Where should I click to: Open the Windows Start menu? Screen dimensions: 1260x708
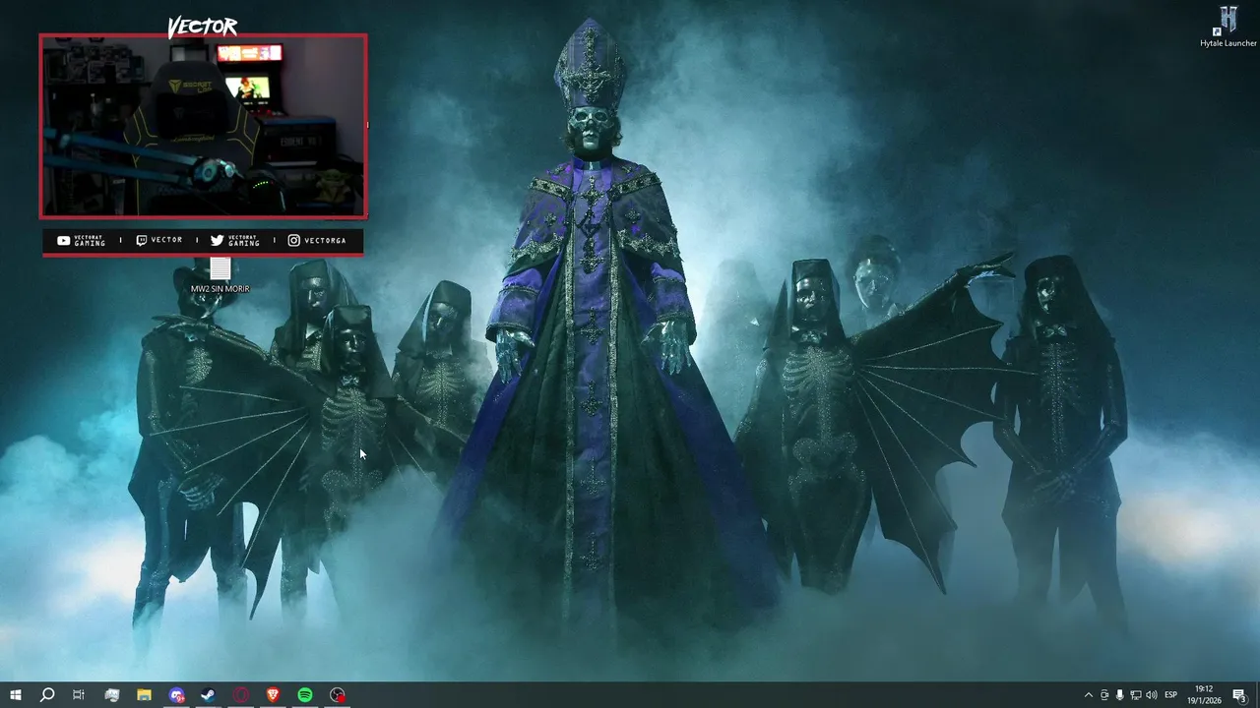pos(15,695)
